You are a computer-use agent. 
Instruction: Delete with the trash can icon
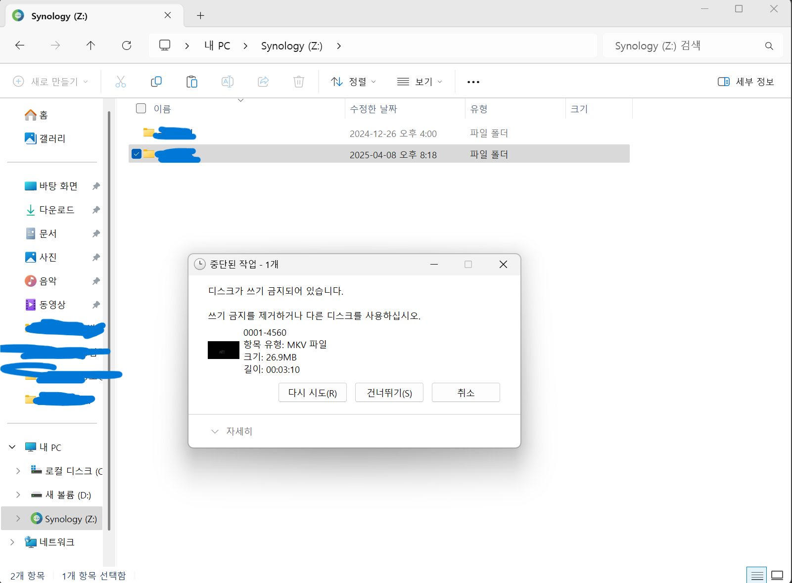click(299, 82)
